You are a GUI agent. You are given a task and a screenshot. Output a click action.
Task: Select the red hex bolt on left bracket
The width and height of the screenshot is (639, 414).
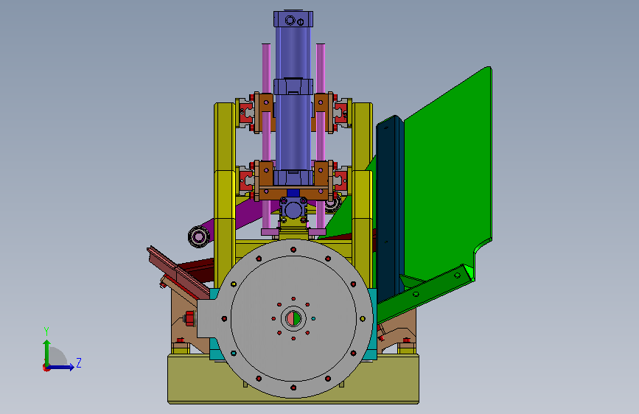tap(189, 318)
